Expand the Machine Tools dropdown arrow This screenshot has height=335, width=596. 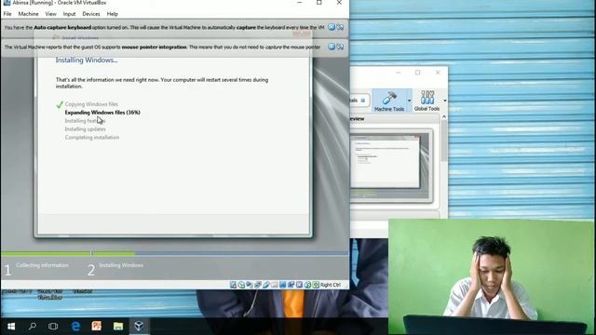[x=410, y=100]
